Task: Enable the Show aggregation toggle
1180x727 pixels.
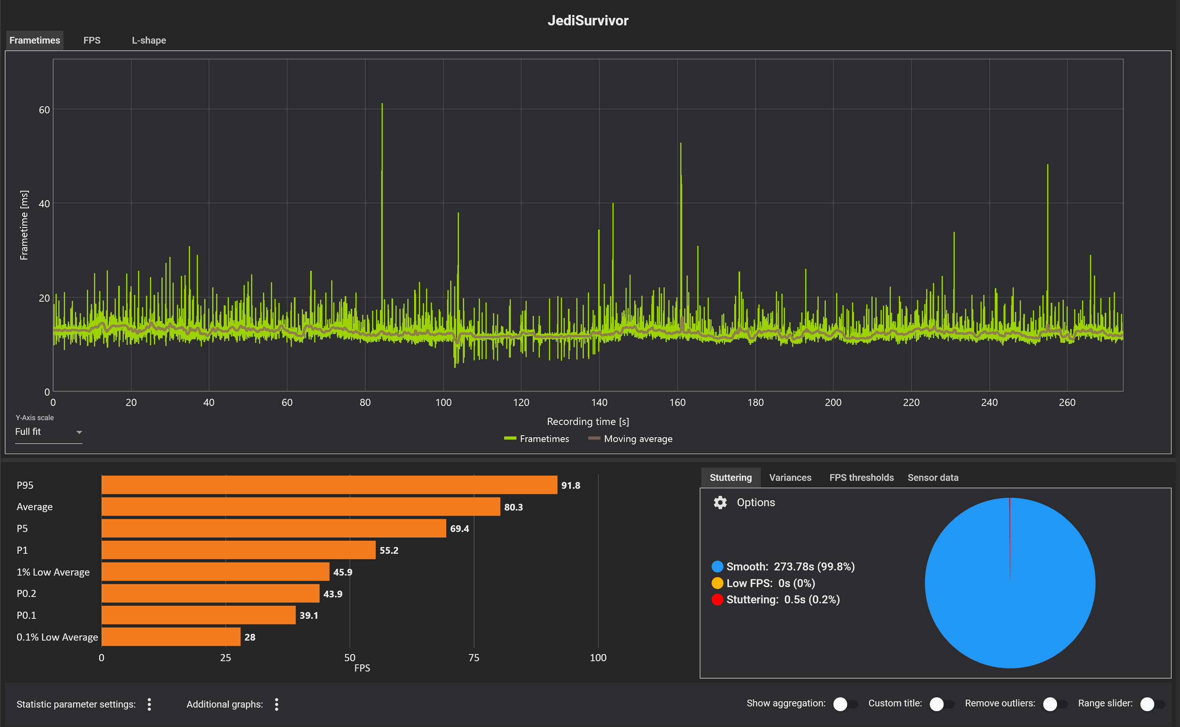Action: pyautogui.click(x=845, y=704)
